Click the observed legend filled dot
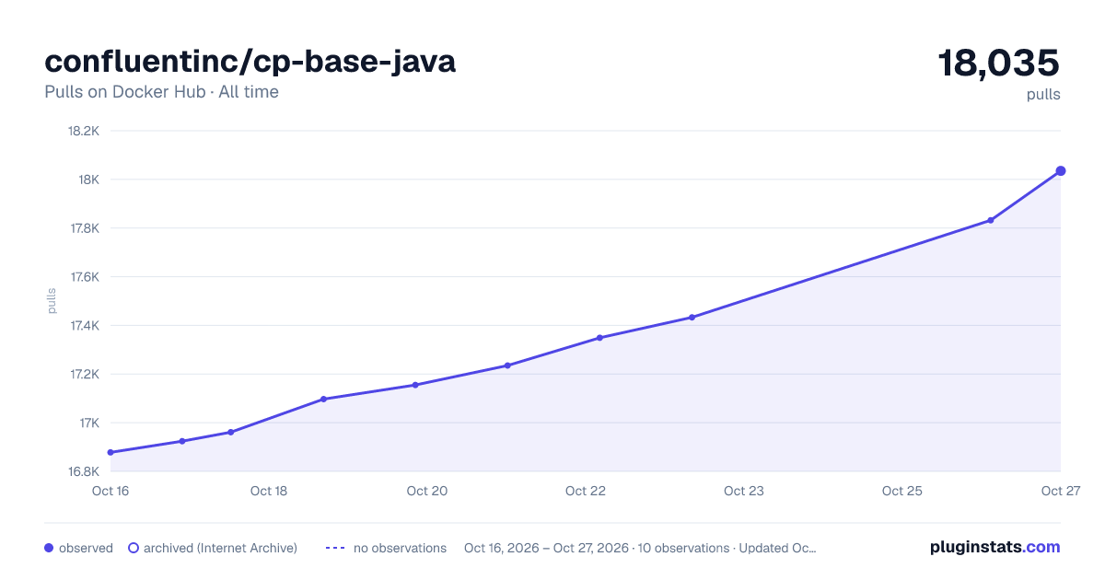The image size is (1105, 580). [49, 548]
